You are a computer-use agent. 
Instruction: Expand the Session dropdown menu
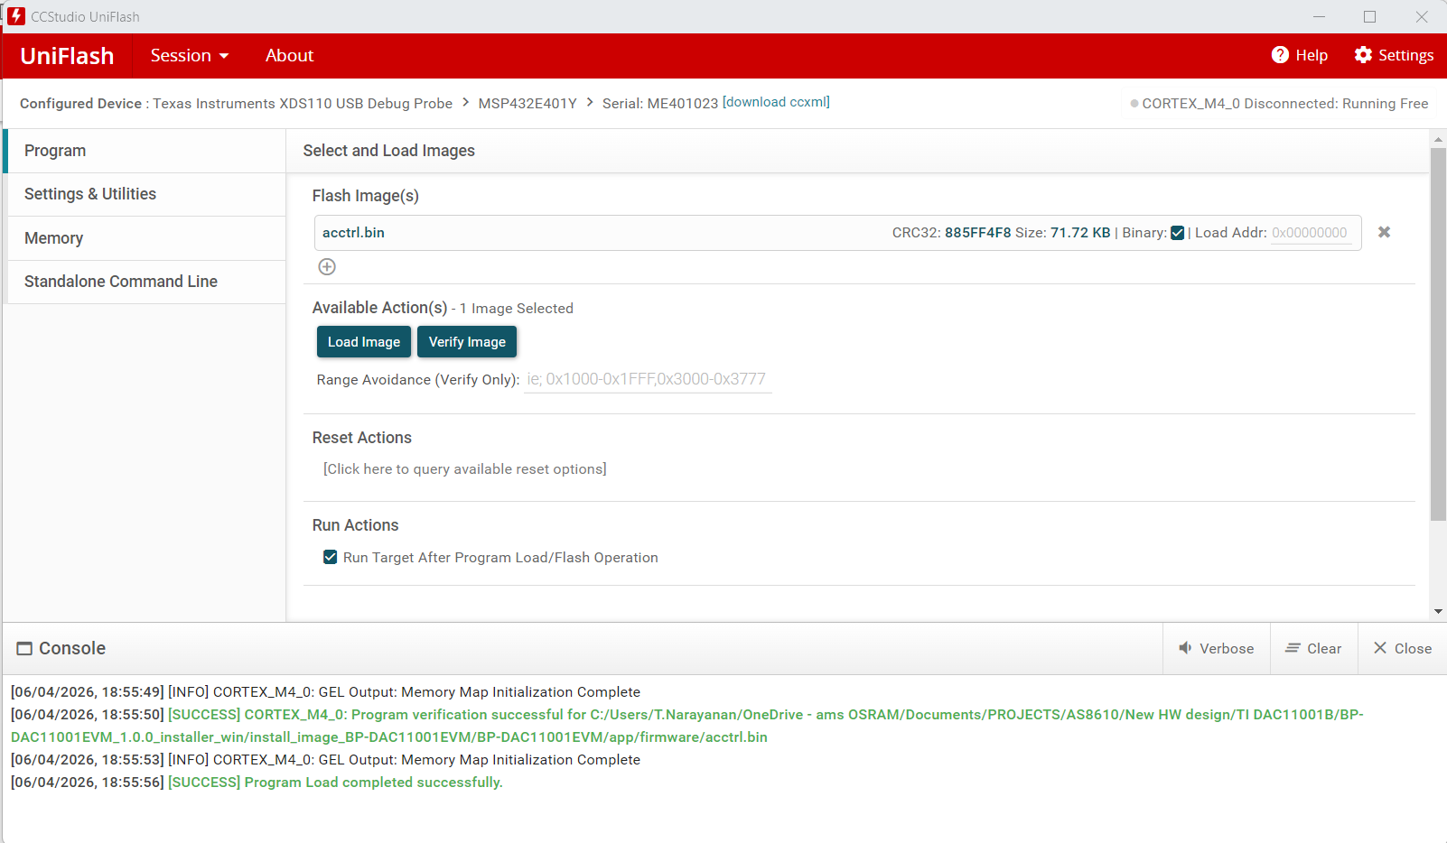190,55
